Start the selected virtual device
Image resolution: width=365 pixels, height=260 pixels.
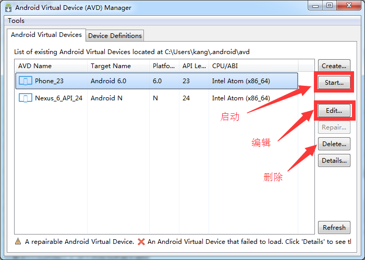tap(334, 82)
